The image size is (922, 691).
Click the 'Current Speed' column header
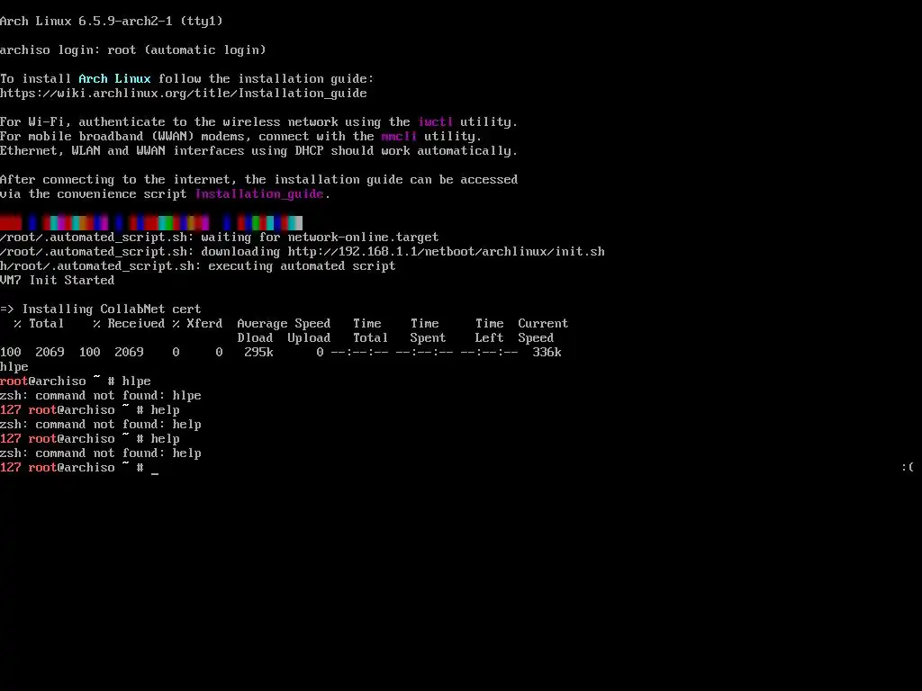coord(543,330)
